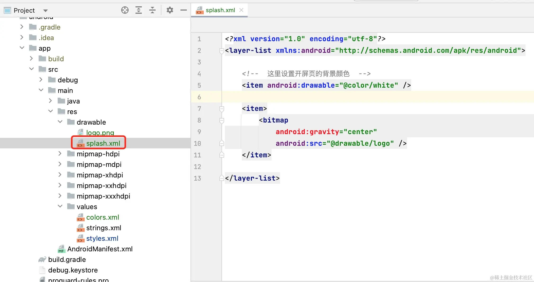Click the .gradle folder icon
The width and height of the screenshot is (534, 282).
(x=33, y=27)
